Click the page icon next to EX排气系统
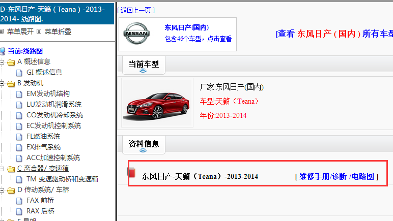The height and width of the screenshot is (221, 393). (19, 147)
